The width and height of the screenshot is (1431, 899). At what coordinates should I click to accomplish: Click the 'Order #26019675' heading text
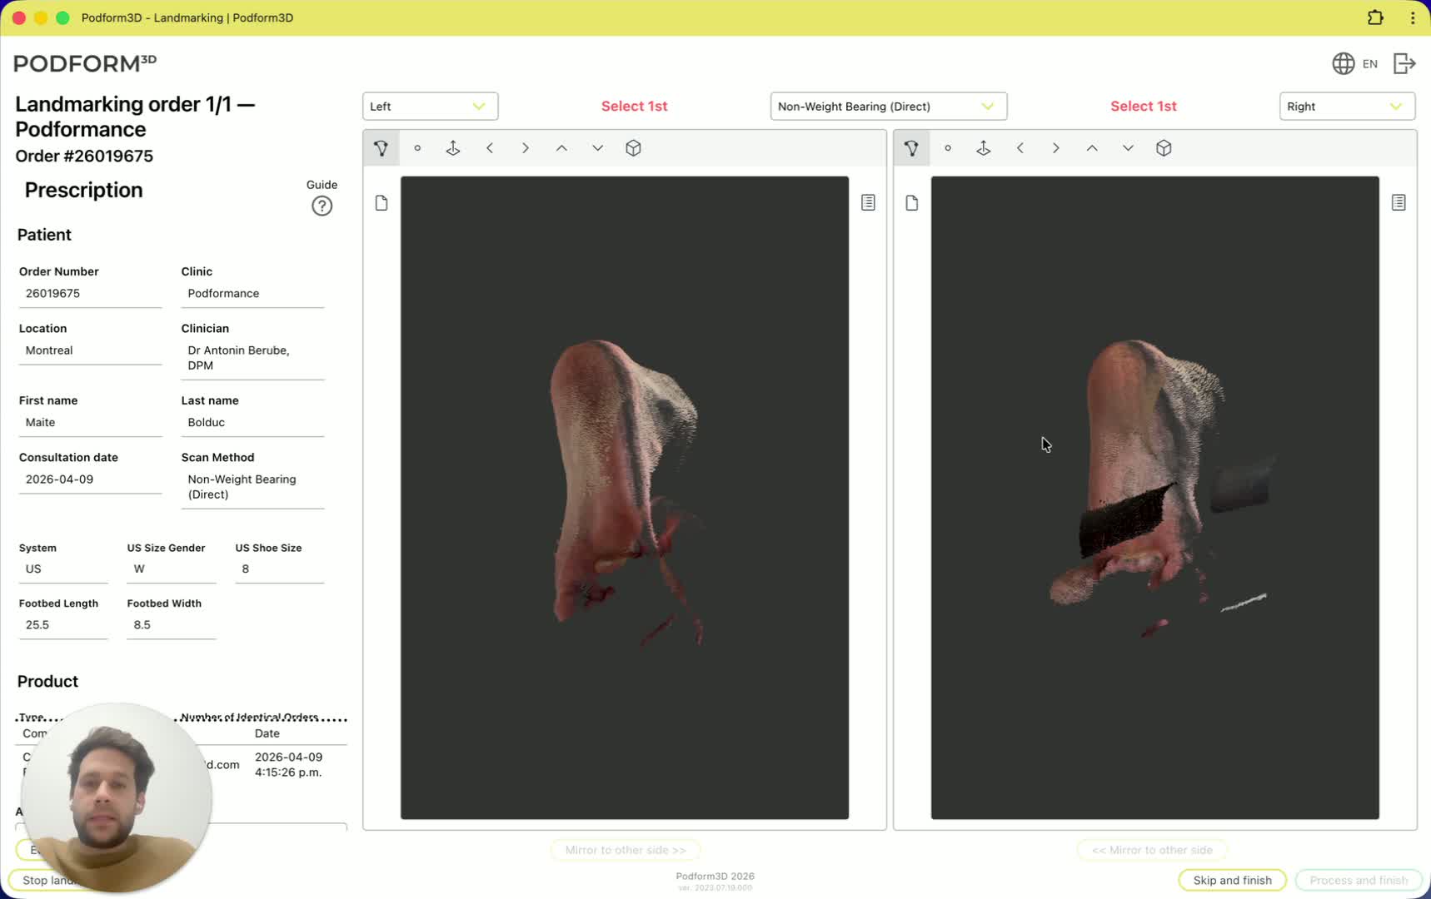coord(84,156)
